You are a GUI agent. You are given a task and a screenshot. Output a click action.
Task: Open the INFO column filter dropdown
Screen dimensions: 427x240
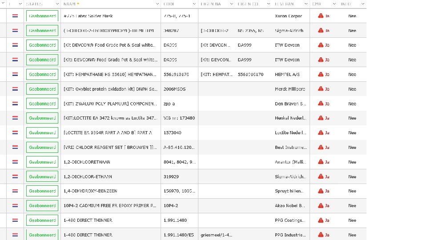click(x=363, y=4)
